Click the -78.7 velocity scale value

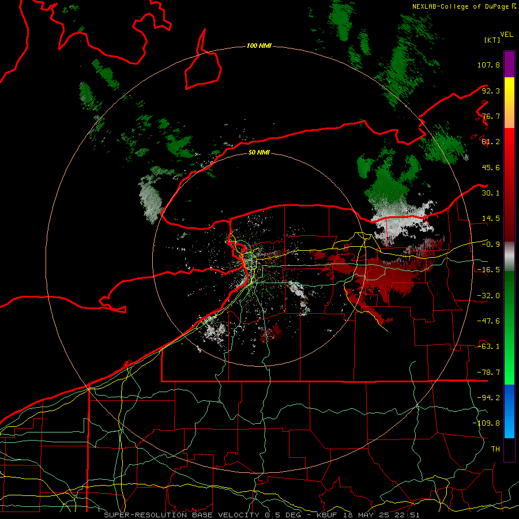click(488, 373)
